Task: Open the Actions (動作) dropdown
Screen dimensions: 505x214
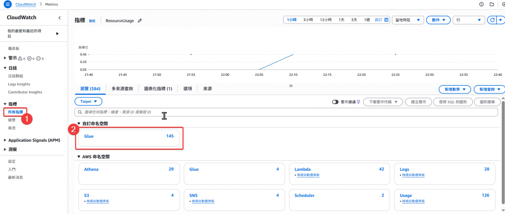Action: click(438, 20)
